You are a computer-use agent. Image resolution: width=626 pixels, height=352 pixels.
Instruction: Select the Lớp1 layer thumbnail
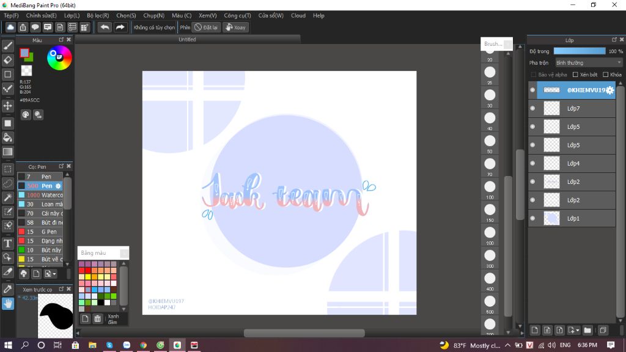pyautogui.click(x=552, y=218)
